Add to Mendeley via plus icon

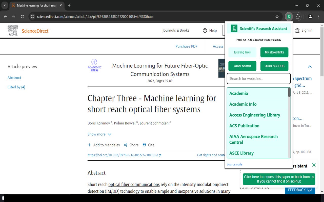pos(89,145)
